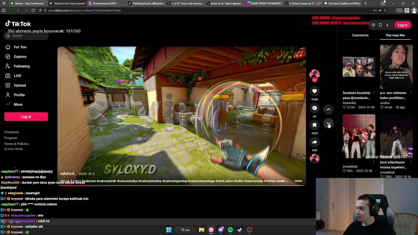Toggle the browser sidebar panel icon

4,10
